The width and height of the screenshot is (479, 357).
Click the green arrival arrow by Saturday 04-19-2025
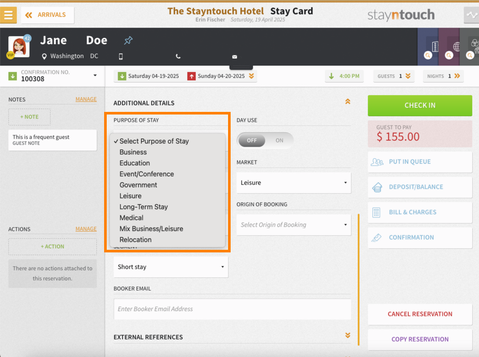click(122, 76)
